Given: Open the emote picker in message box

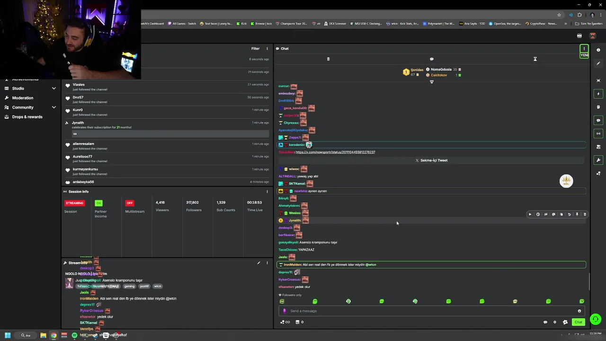Looking at the screenshot, I should [579, 311].
